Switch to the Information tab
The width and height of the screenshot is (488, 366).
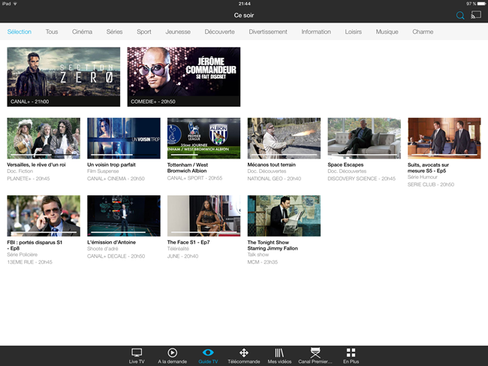pyautogui.click(x=316, y=32)
